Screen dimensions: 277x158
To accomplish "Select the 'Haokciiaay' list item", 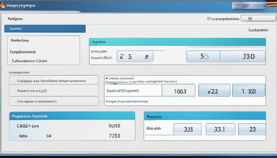I will [20, 40].
